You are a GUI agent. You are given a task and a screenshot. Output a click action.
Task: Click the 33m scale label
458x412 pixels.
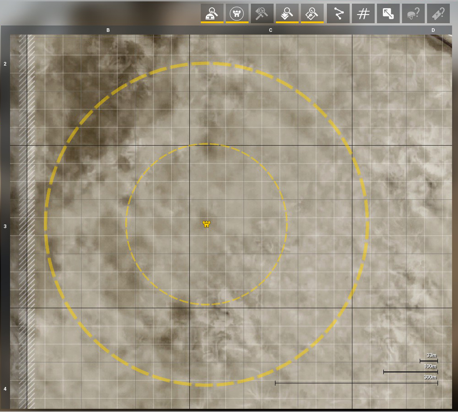click(x=432, y=356)
